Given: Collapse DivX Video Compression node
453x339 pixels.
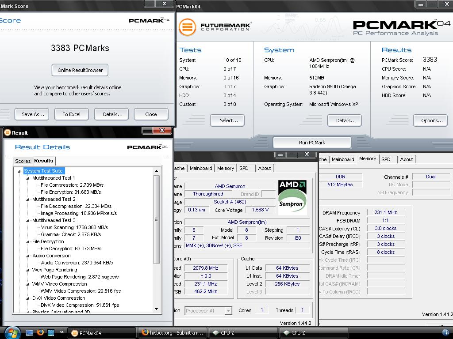Looking at the screenshot, I should 27,298.
